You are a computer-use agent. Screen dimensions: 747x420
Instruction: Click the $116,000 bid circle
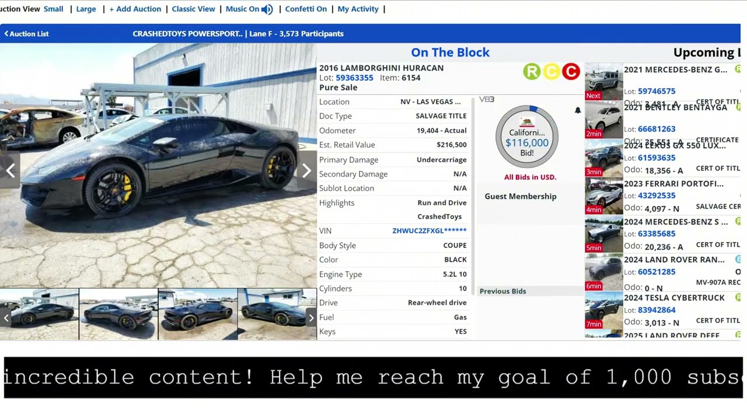tap(527, 137)
